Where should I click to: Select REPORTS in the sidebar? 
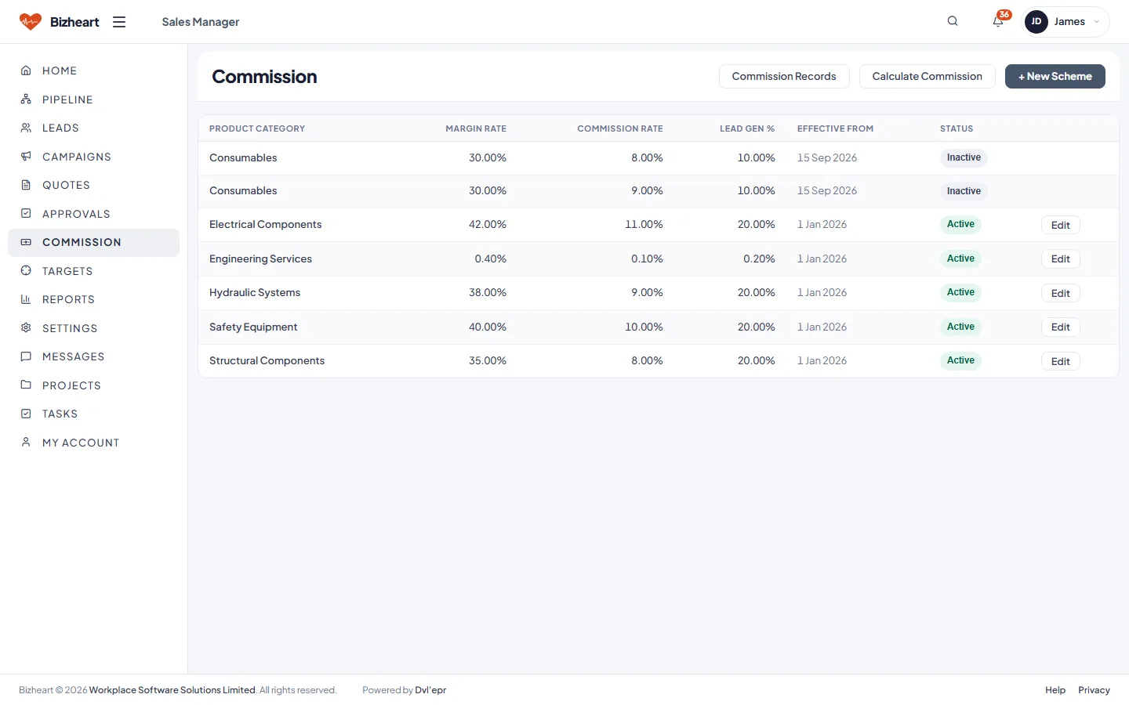pyautogui.click(x=93, y=299)
